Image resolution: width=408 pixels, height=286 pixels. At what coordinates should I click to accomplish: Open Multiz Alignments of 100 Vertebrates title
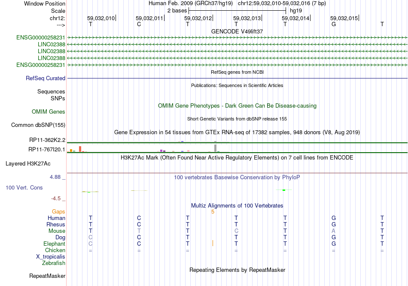pos(237,206)
